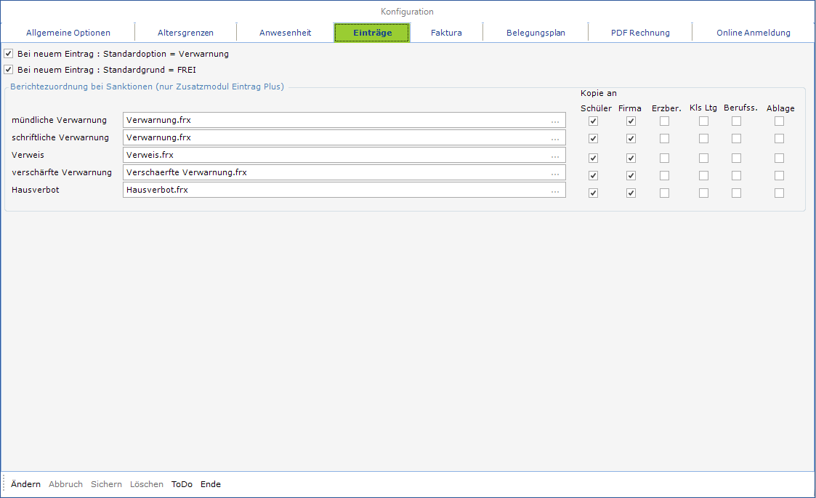Click the Hausverbot.frx input field
The image size is (816, 498).
point(334,190)
